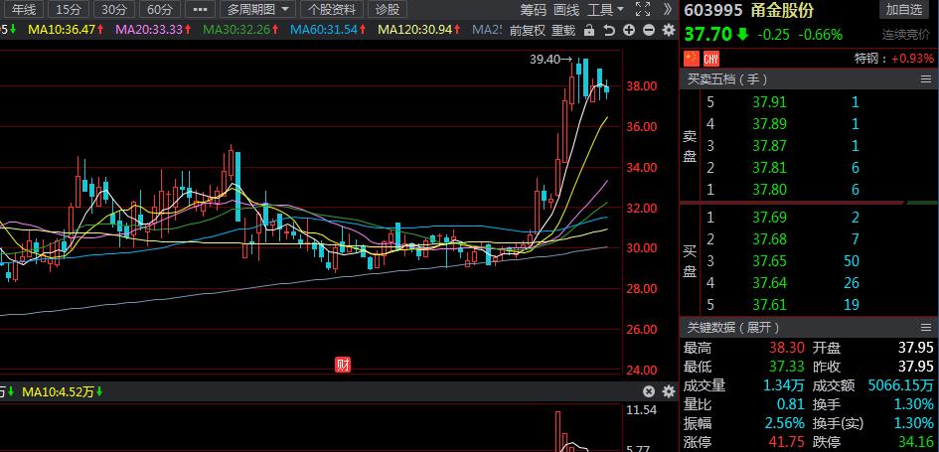Open the 个股资料 tab
This screenshot has height=452, width=939.
332,9
